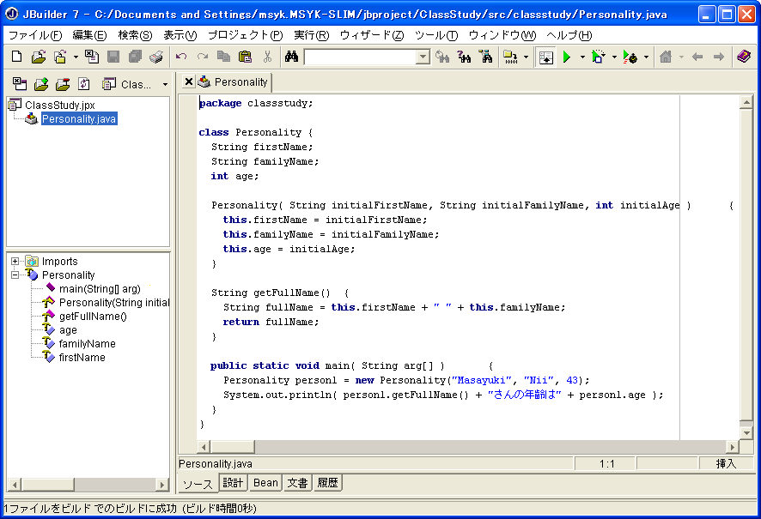Switch to the Bean tab
761x519 pixels.
265,483
